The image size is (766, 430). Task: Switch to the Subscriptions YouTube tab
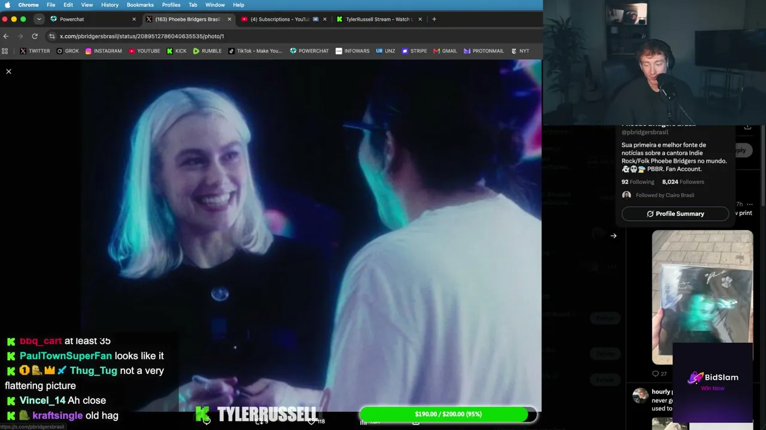[x=284, y=19]
